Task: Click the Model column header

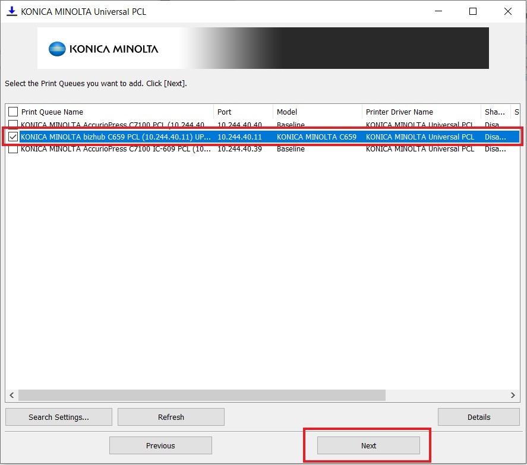Action: [316, 112]
